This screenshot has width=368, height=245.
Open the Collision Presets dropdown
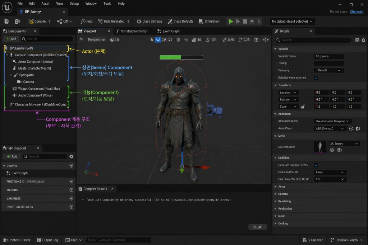(330, 173)
